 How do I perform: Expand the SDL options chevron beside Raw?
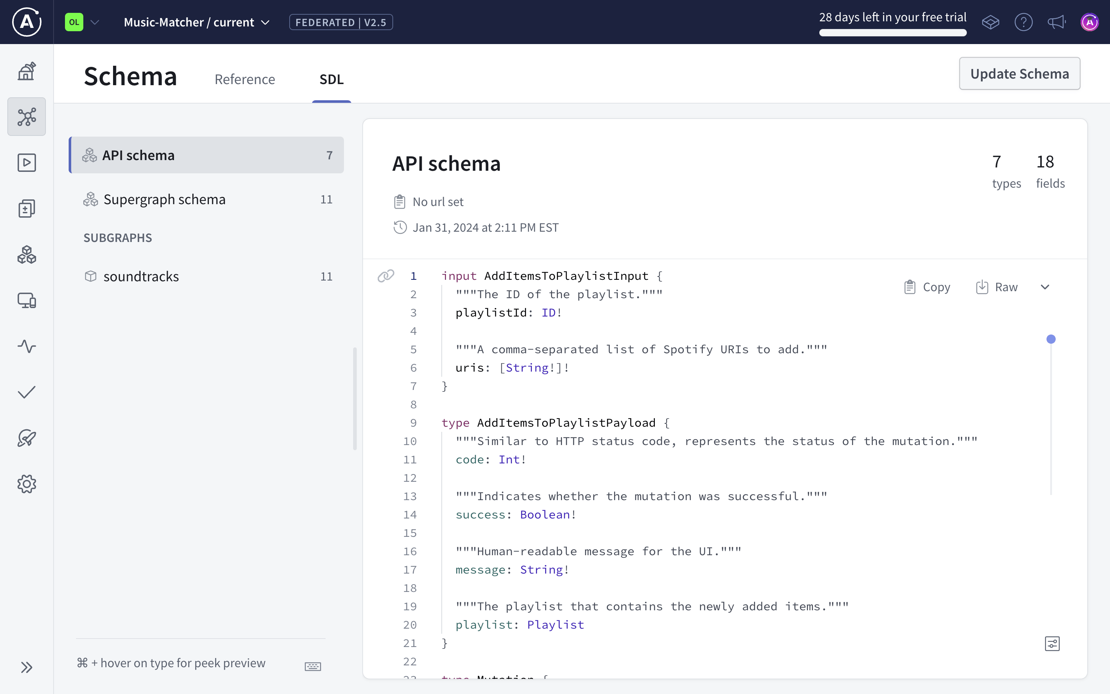click(x=1045, y=286)
